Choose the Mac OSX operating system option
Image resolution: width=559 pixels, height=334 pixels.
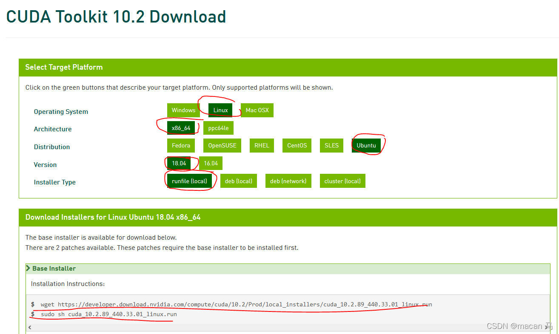pos(257,110)
